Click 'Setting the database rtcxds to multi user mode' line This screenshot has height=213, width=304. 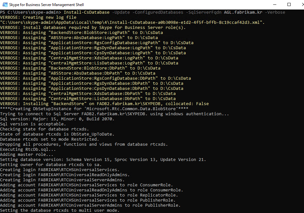tap(60, 210)
